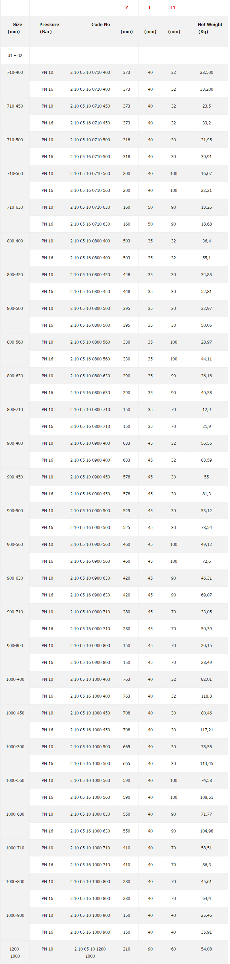Click code 2 10 05 16 0710 560
Image resolution: width=230 pixels, height=964 pixels.
(x=90, y=190)
